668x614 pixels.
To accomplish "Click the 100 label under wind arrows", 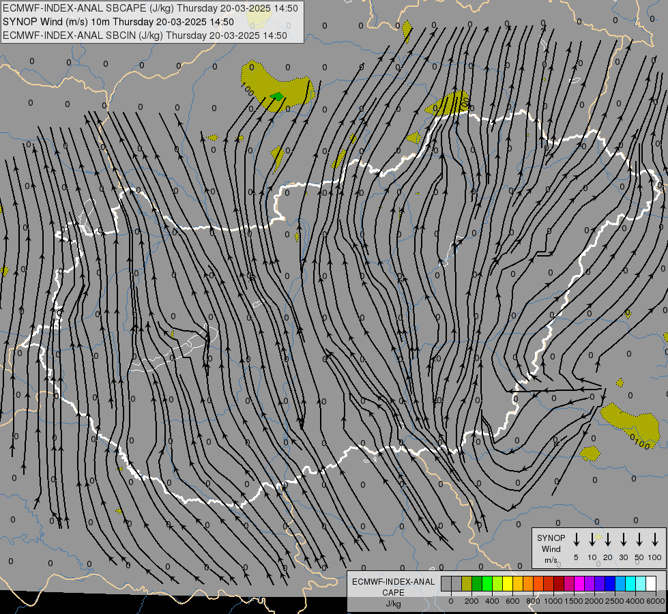I will pos(655,557).
